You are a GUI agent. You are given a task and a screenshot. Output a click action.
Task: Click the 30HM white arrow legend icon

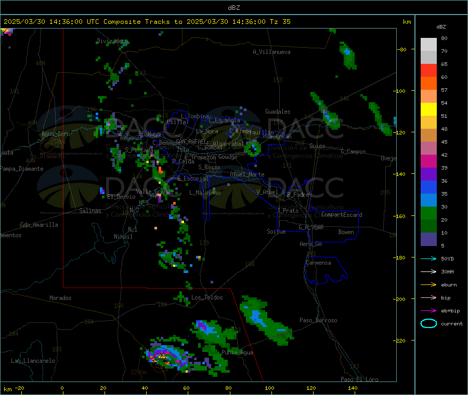[x=428, y=271]
